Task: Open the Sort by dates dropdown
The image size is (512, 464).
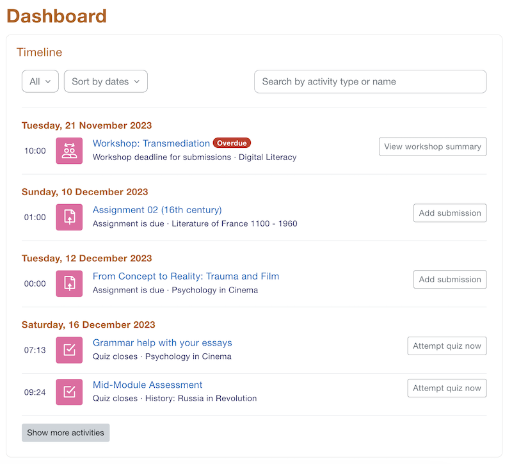Action: click(x=106, y=82)
